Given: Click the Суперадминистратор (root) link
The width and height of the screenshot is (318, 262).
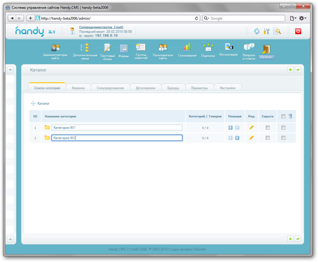Looking at the screenshot, I should [x=101, y=27].
